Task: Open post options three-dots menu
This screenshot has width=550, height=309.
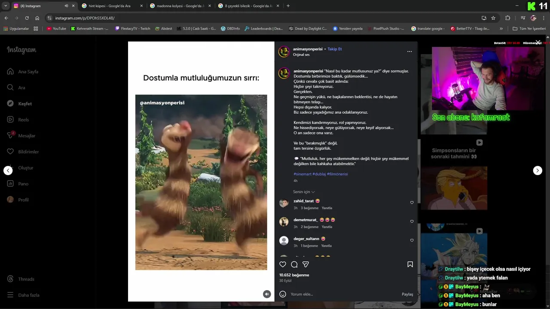Action: point(409,51)
